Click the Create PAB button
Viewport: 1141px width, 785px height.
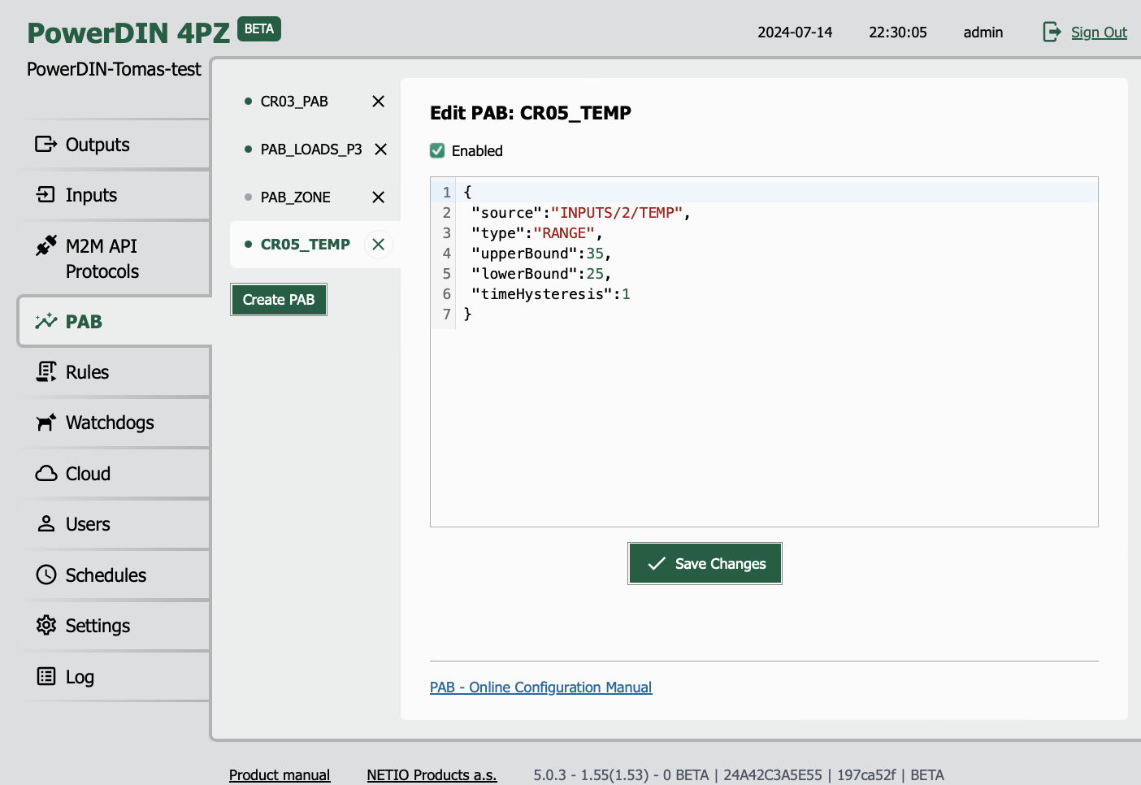279,300
